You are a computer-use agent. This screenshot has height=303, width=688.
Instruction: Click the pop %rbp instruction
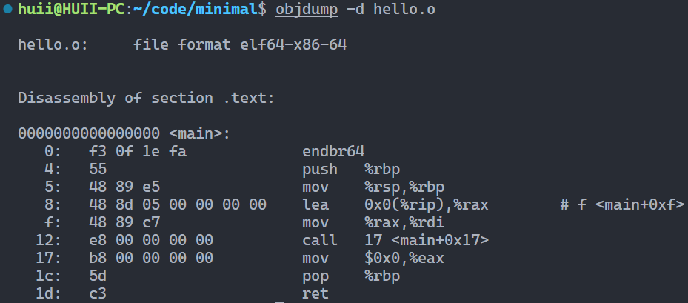point(351,276)
